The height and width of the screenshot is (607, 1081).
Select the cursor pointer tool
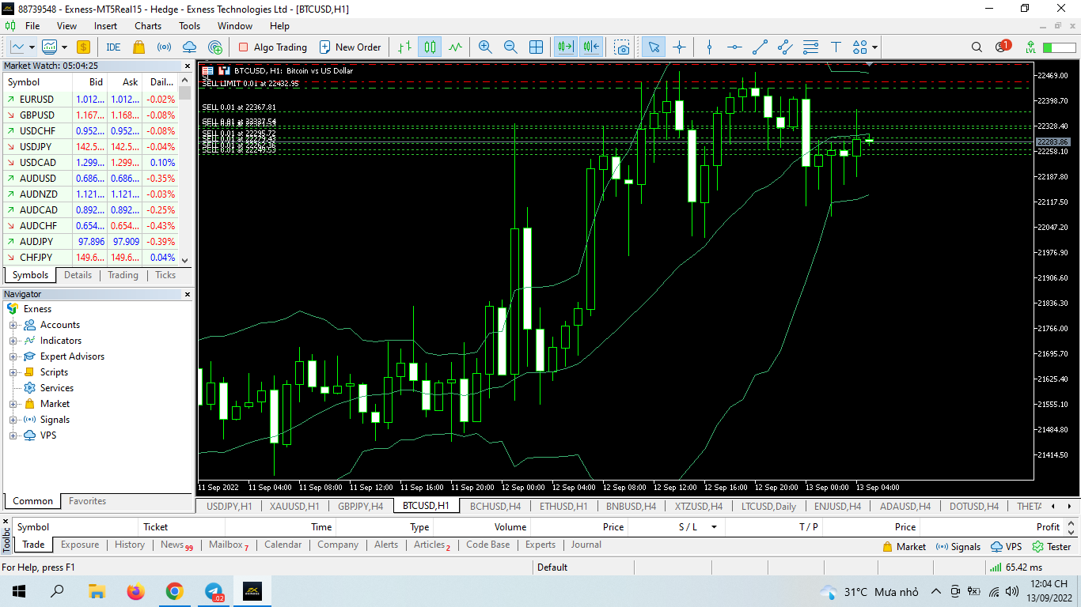pos(654,47)
